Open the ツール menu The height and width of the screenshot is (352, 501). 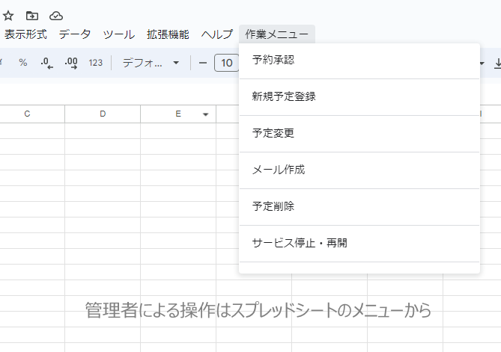pyautogui.click(x=119, y=34)
